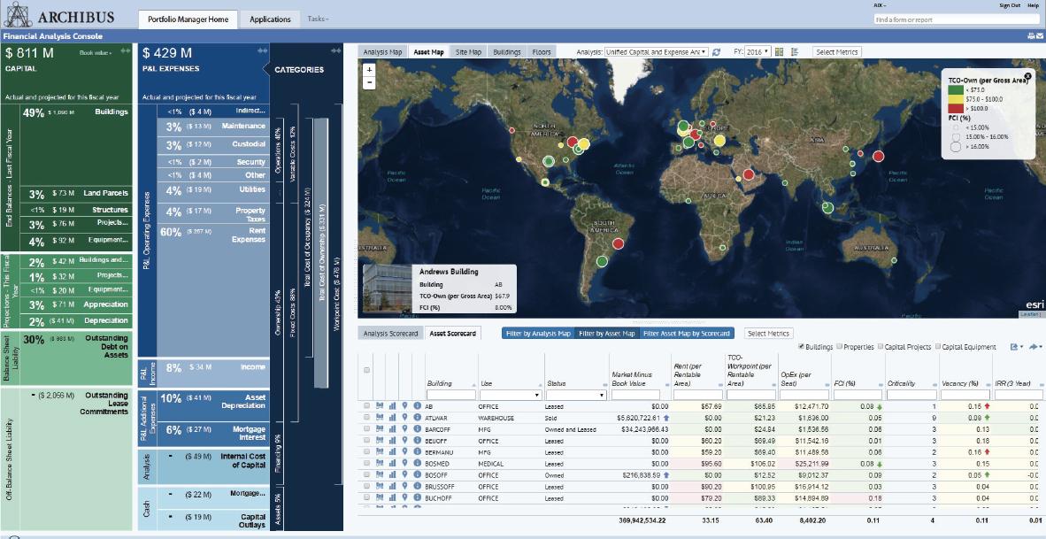1046x539 pixels.
Task: Open the FY 2016 year dropdown
Action: [758, 52]
